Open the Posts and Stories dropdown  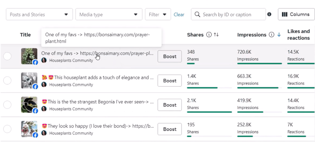click(39, 15)
